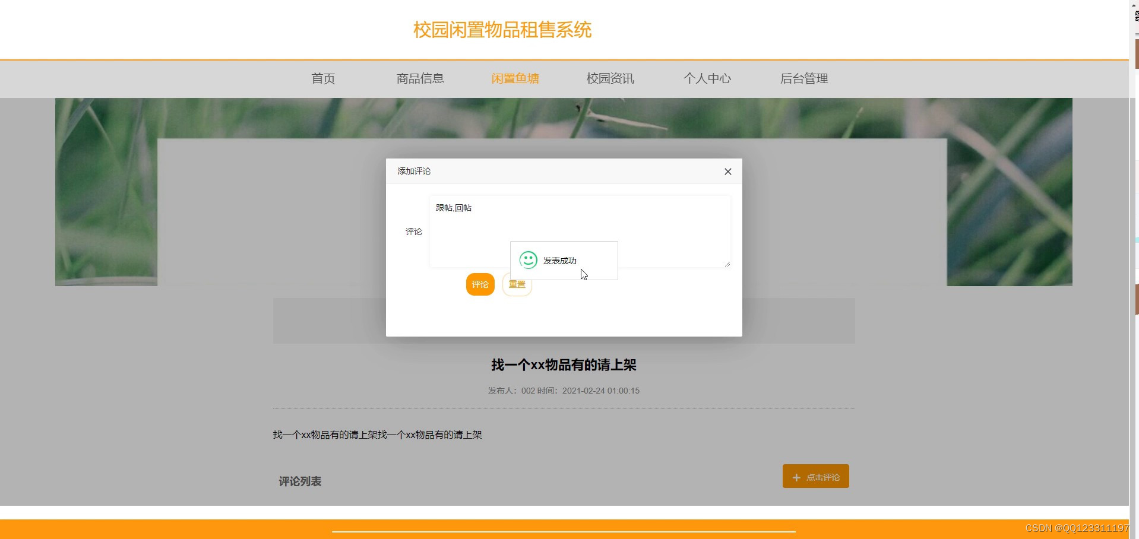The height and width of the screenshot is (539, 1139).
Task: Click the article title 找一个xx物品有的请上架
Action: click(x=563, y=364)
